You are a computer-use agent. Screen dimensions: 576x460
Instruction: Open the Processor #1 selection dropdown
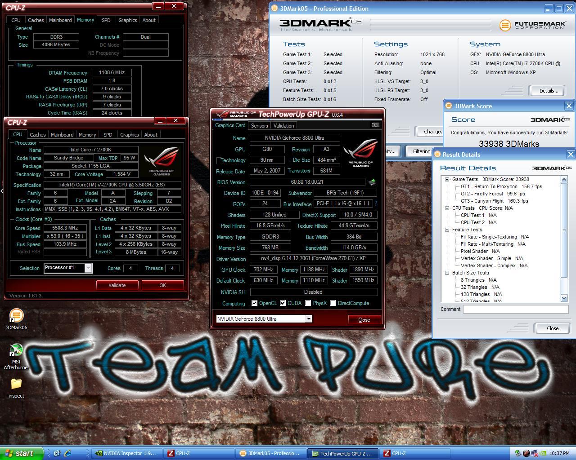(x=88, y=268)
